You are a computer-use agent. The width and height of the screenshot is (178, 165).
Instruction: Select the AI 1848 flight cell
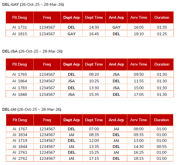(20, 94)
